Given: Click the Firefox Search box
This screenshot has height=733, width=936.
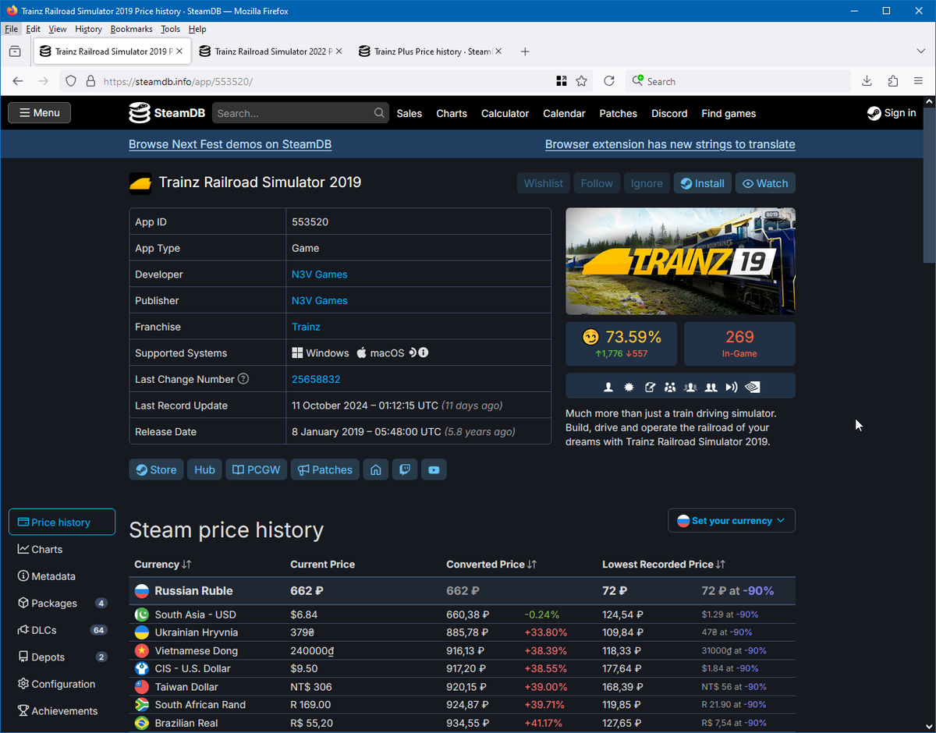Looking at the screenshot, I should pos(737,81).
